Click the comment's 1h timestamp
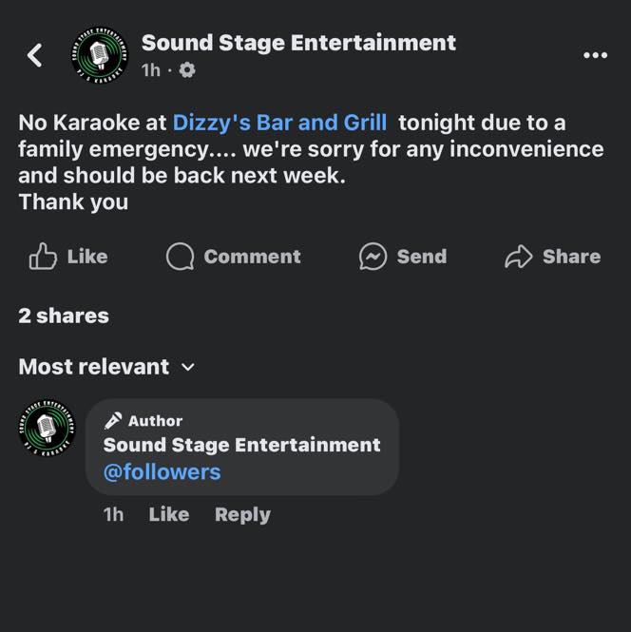Viewport: 631px width, 632px height. (x=113, y=515)
